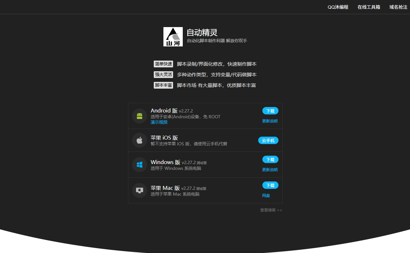Image resolution: width=410 pixels, height=253 pixels.
Task: Click the 山河 logo image
Action: click(173, 37)
